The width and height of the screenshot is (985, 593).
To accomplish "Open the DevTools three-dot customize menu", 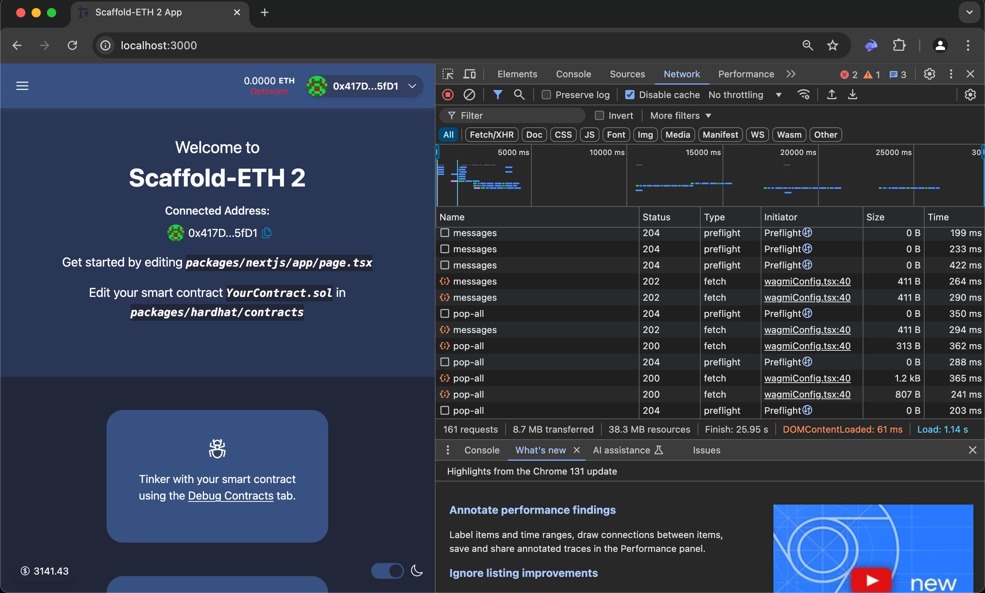I will pyautogui.click(x=951, y=74).
